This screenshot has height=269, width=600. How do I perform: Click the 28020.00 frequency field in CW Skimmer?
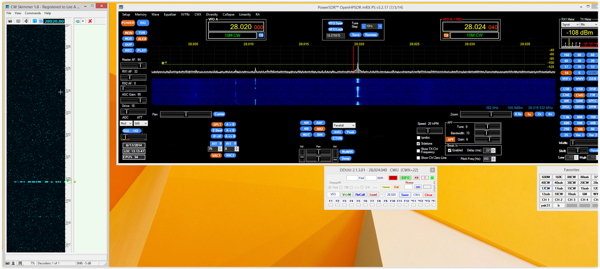(x=54, y=21)
